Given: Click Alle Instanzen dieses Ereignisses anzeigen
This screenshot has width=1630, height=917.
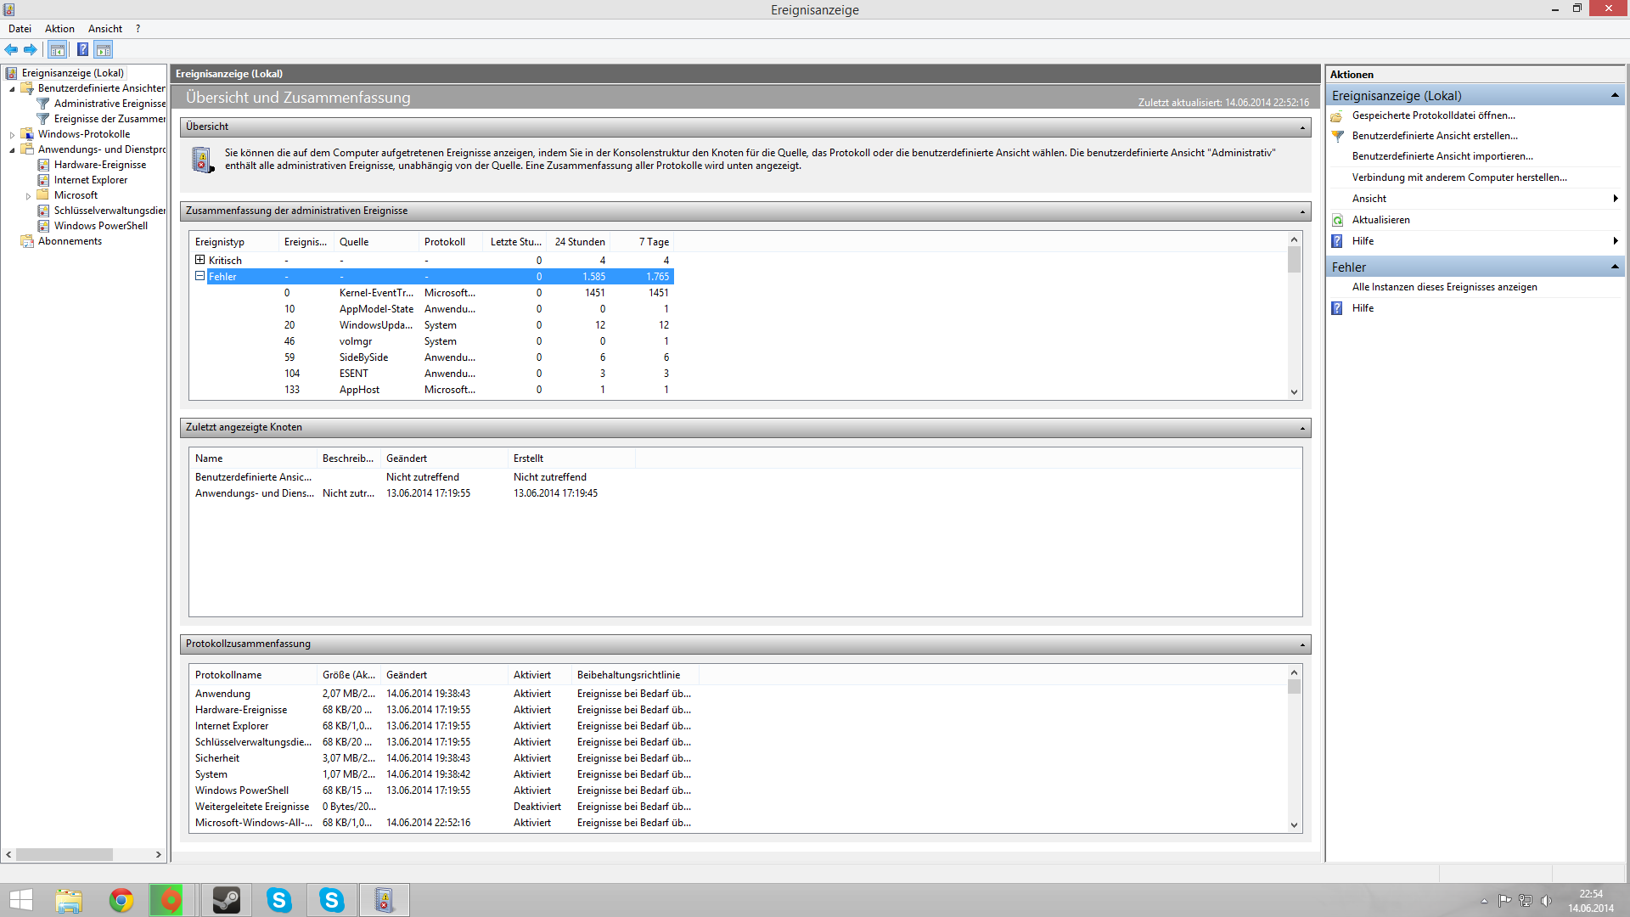Looking at the screenshot, I should pos(1444,287).
